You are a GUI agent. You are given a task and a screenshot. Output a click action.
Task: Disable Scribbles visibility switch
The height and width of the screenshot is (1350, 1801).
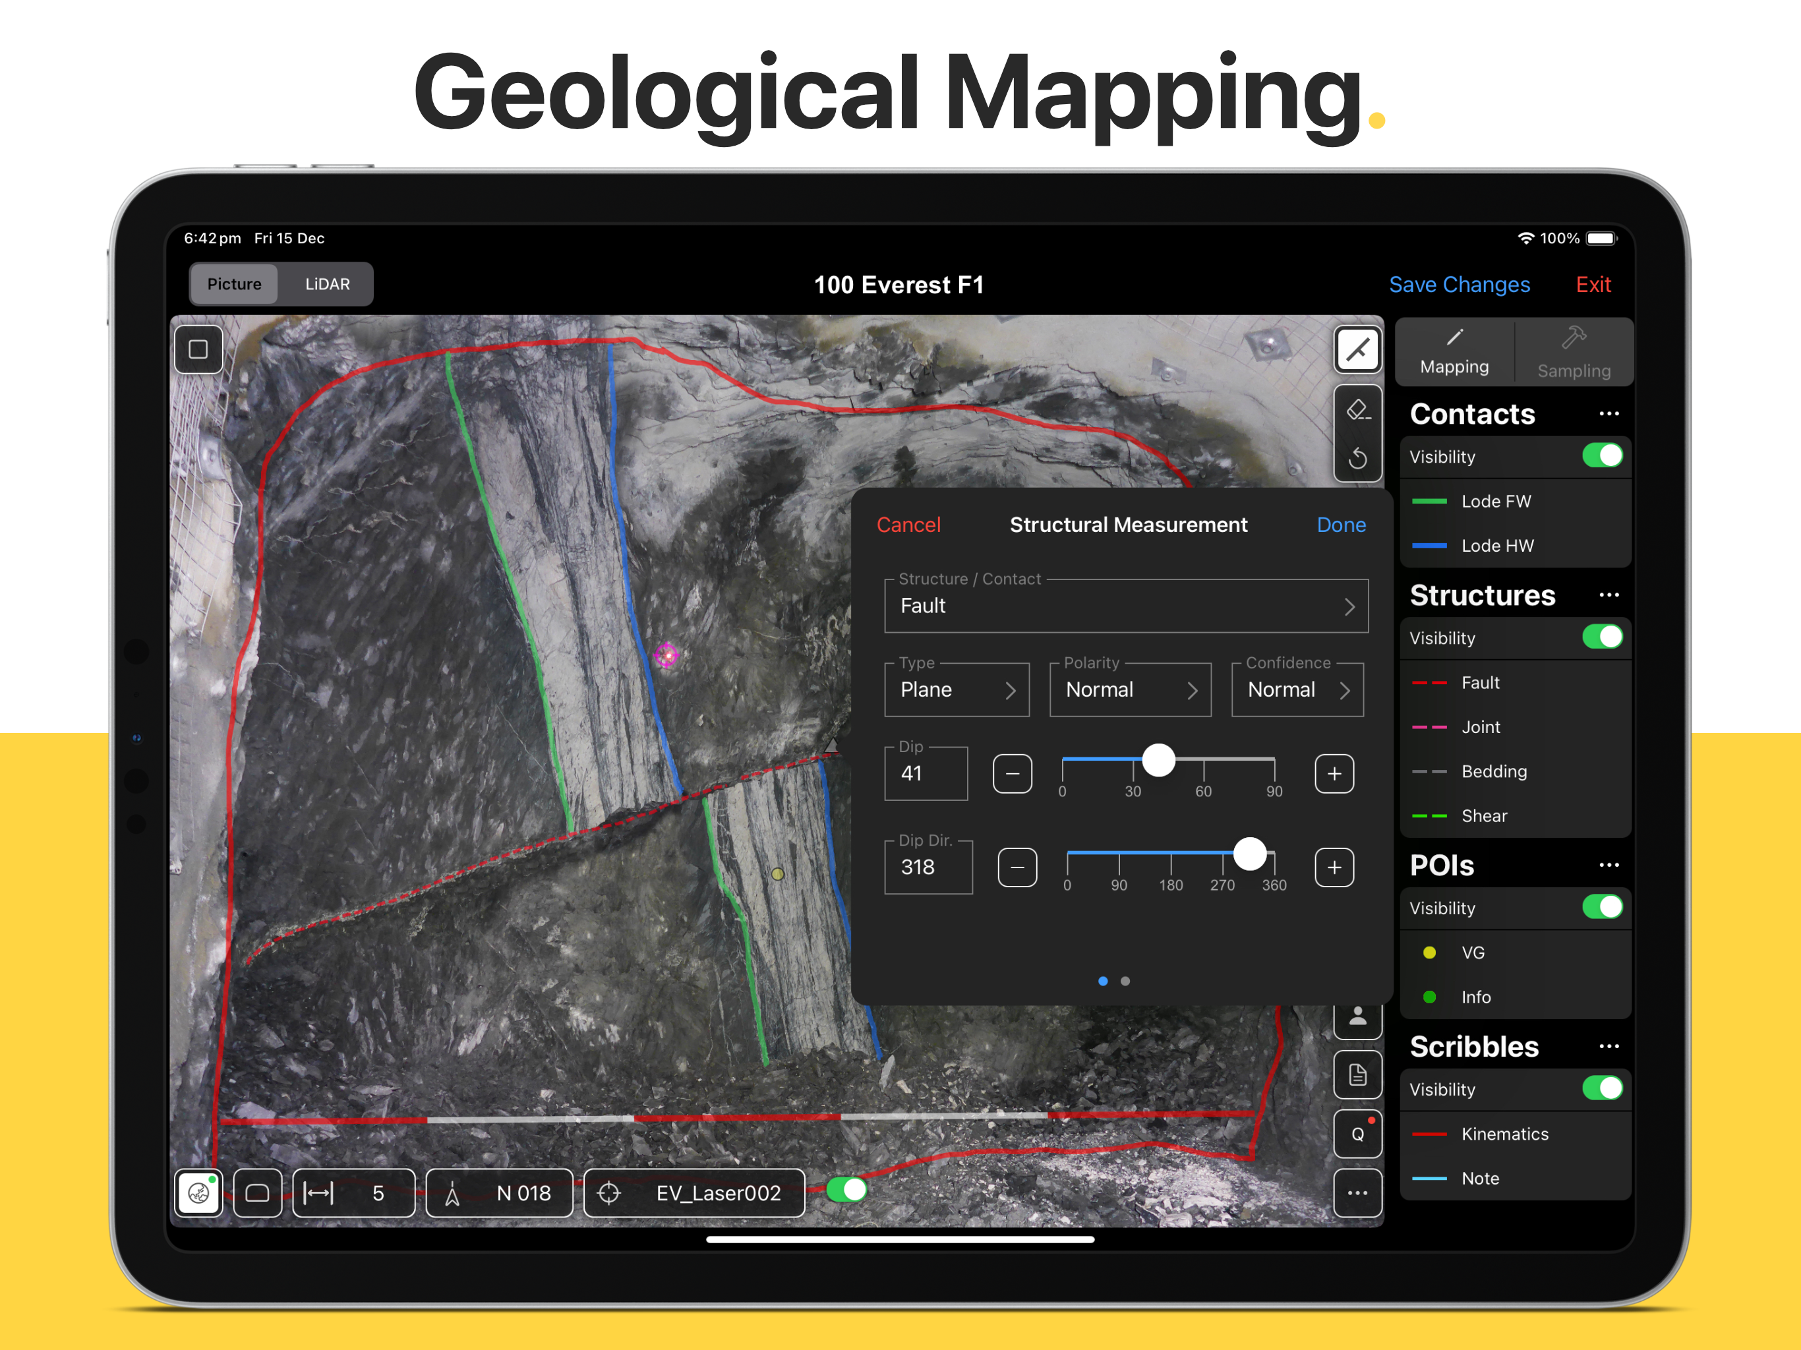[1601, 1088]
